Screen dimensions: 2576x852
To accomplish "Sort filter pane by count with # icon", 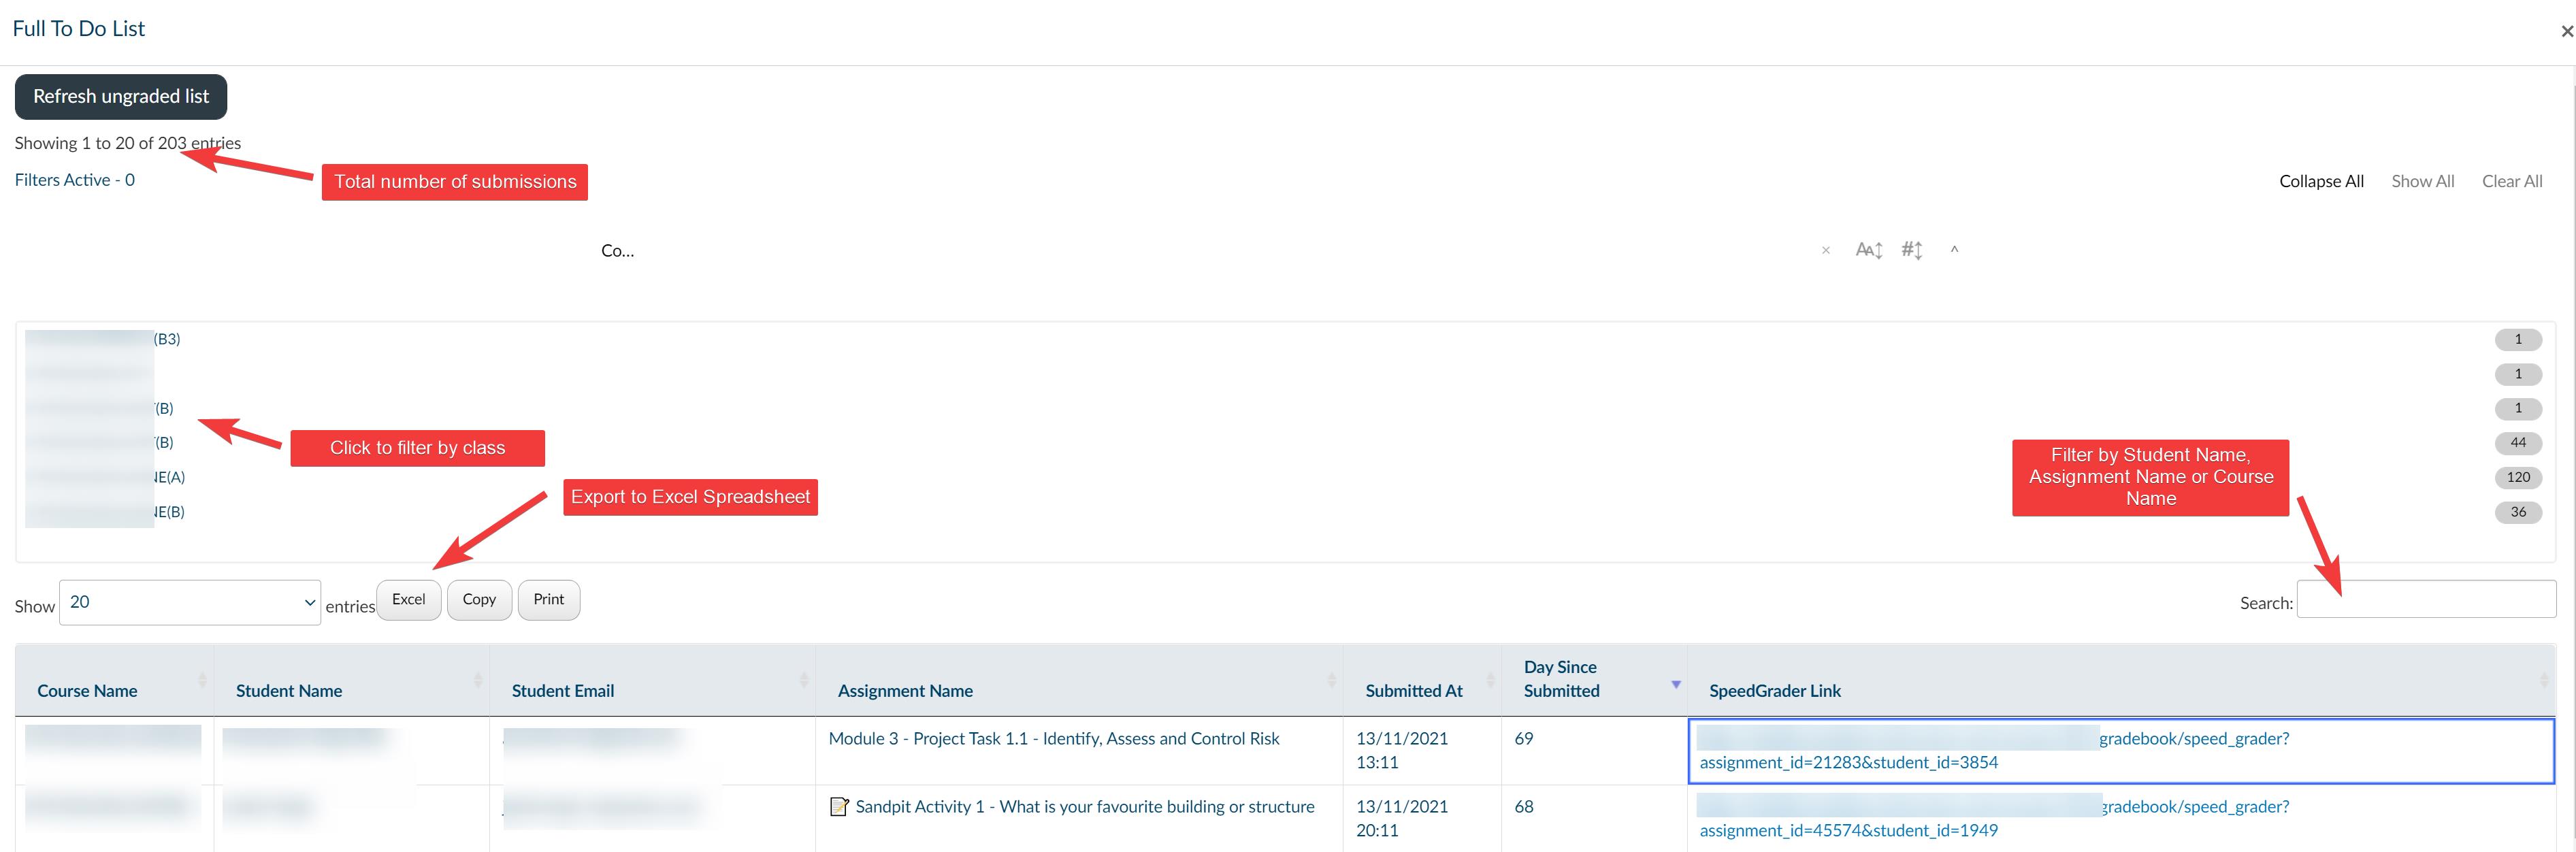I will point(1911,250).
